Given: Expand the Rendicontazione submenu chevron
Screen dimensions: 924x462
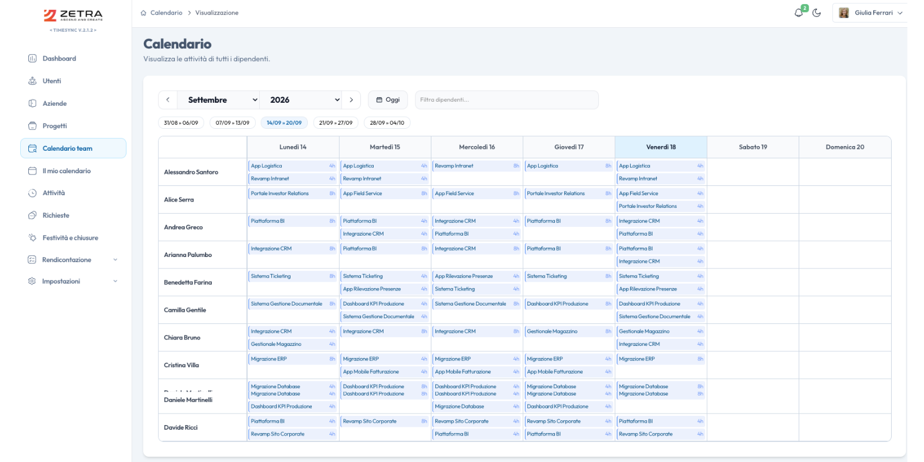Looking at the screenshot, I should [115, 260].
